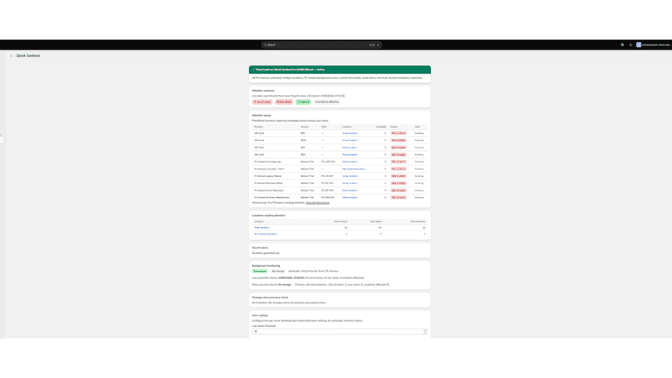Open Shop location link for Gift Card $50
Viewport: 672px width, 378px height.
[x=350, y=155]
